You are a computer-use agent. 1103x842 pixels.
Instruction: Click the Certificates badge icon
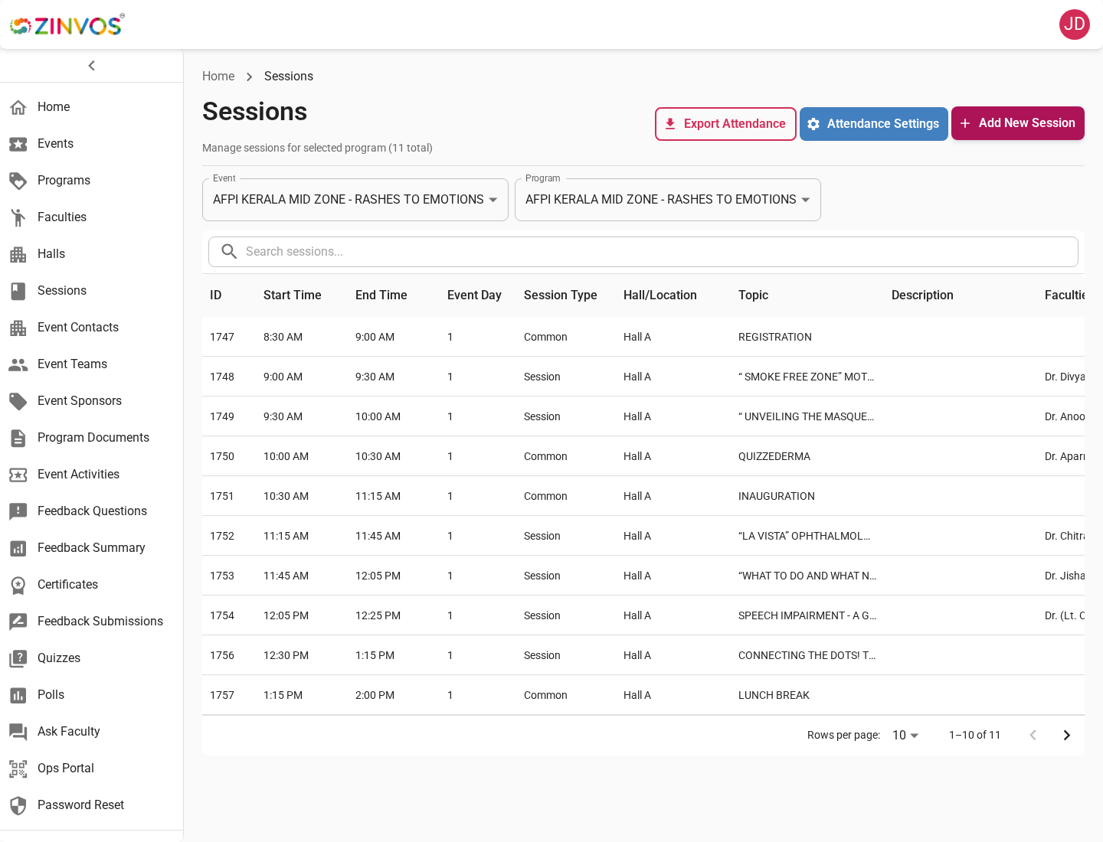pyautogui.click(x=18, y=585)
